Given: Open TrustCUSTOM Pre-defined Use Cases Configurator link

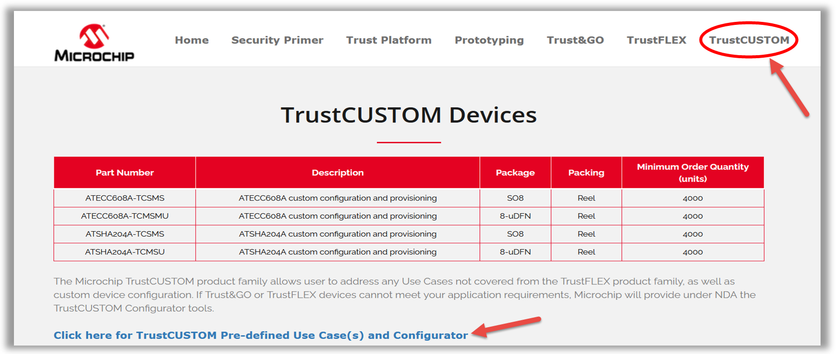Looking at the screenshot, I should (260, 335).
